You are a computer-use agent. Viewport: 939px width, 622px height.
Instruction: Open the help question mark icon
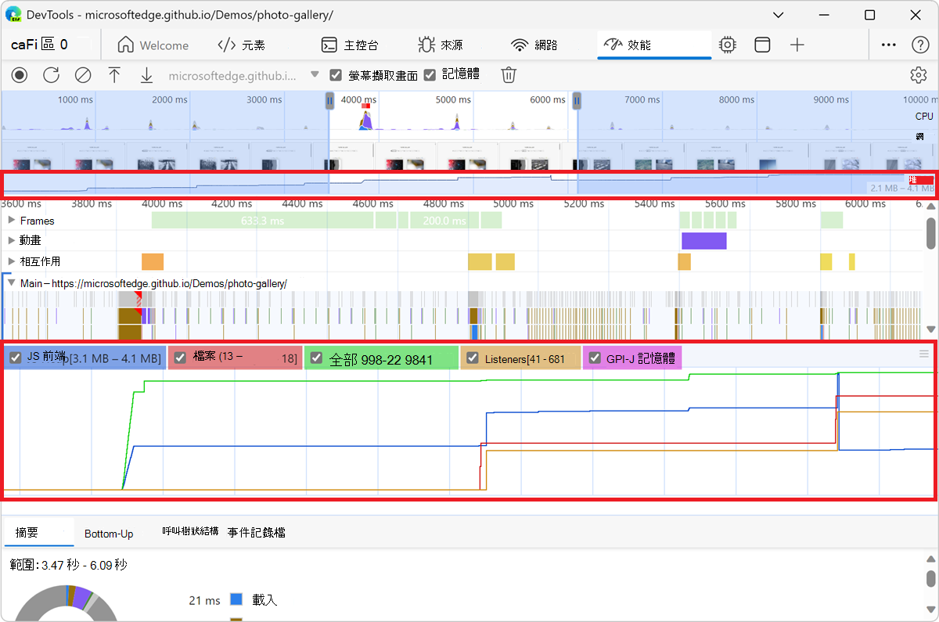click(x=920, y=45)
